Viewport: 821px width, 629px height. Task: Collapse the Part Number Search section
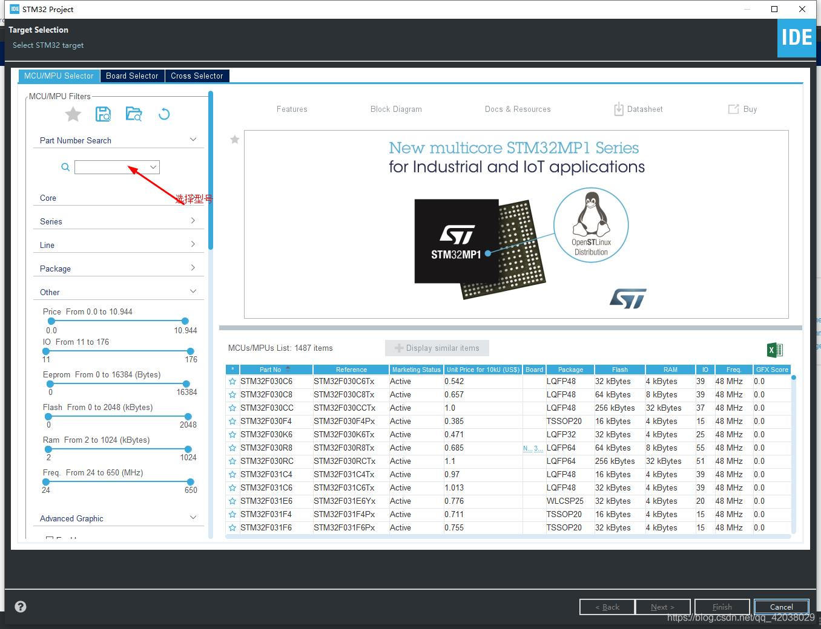[x=193, y=140]
